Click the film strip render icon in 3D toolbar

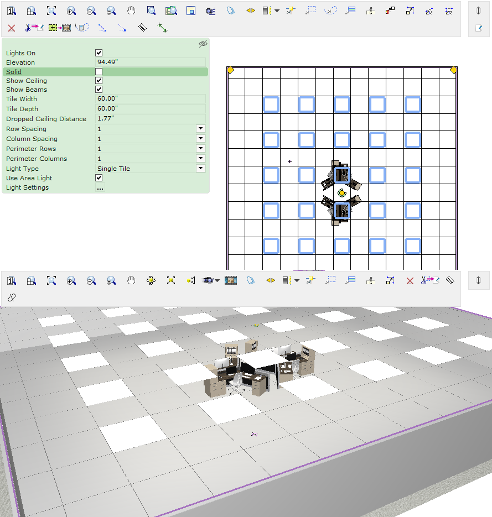click(231, 280)
